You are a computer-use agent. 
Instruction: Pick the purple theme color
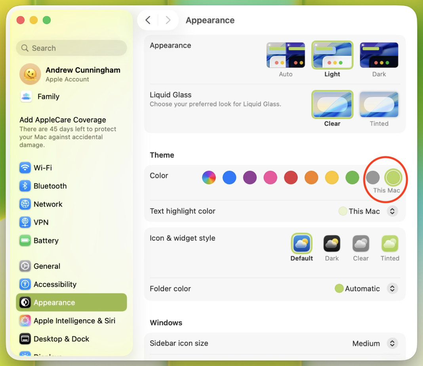point(250,177)
